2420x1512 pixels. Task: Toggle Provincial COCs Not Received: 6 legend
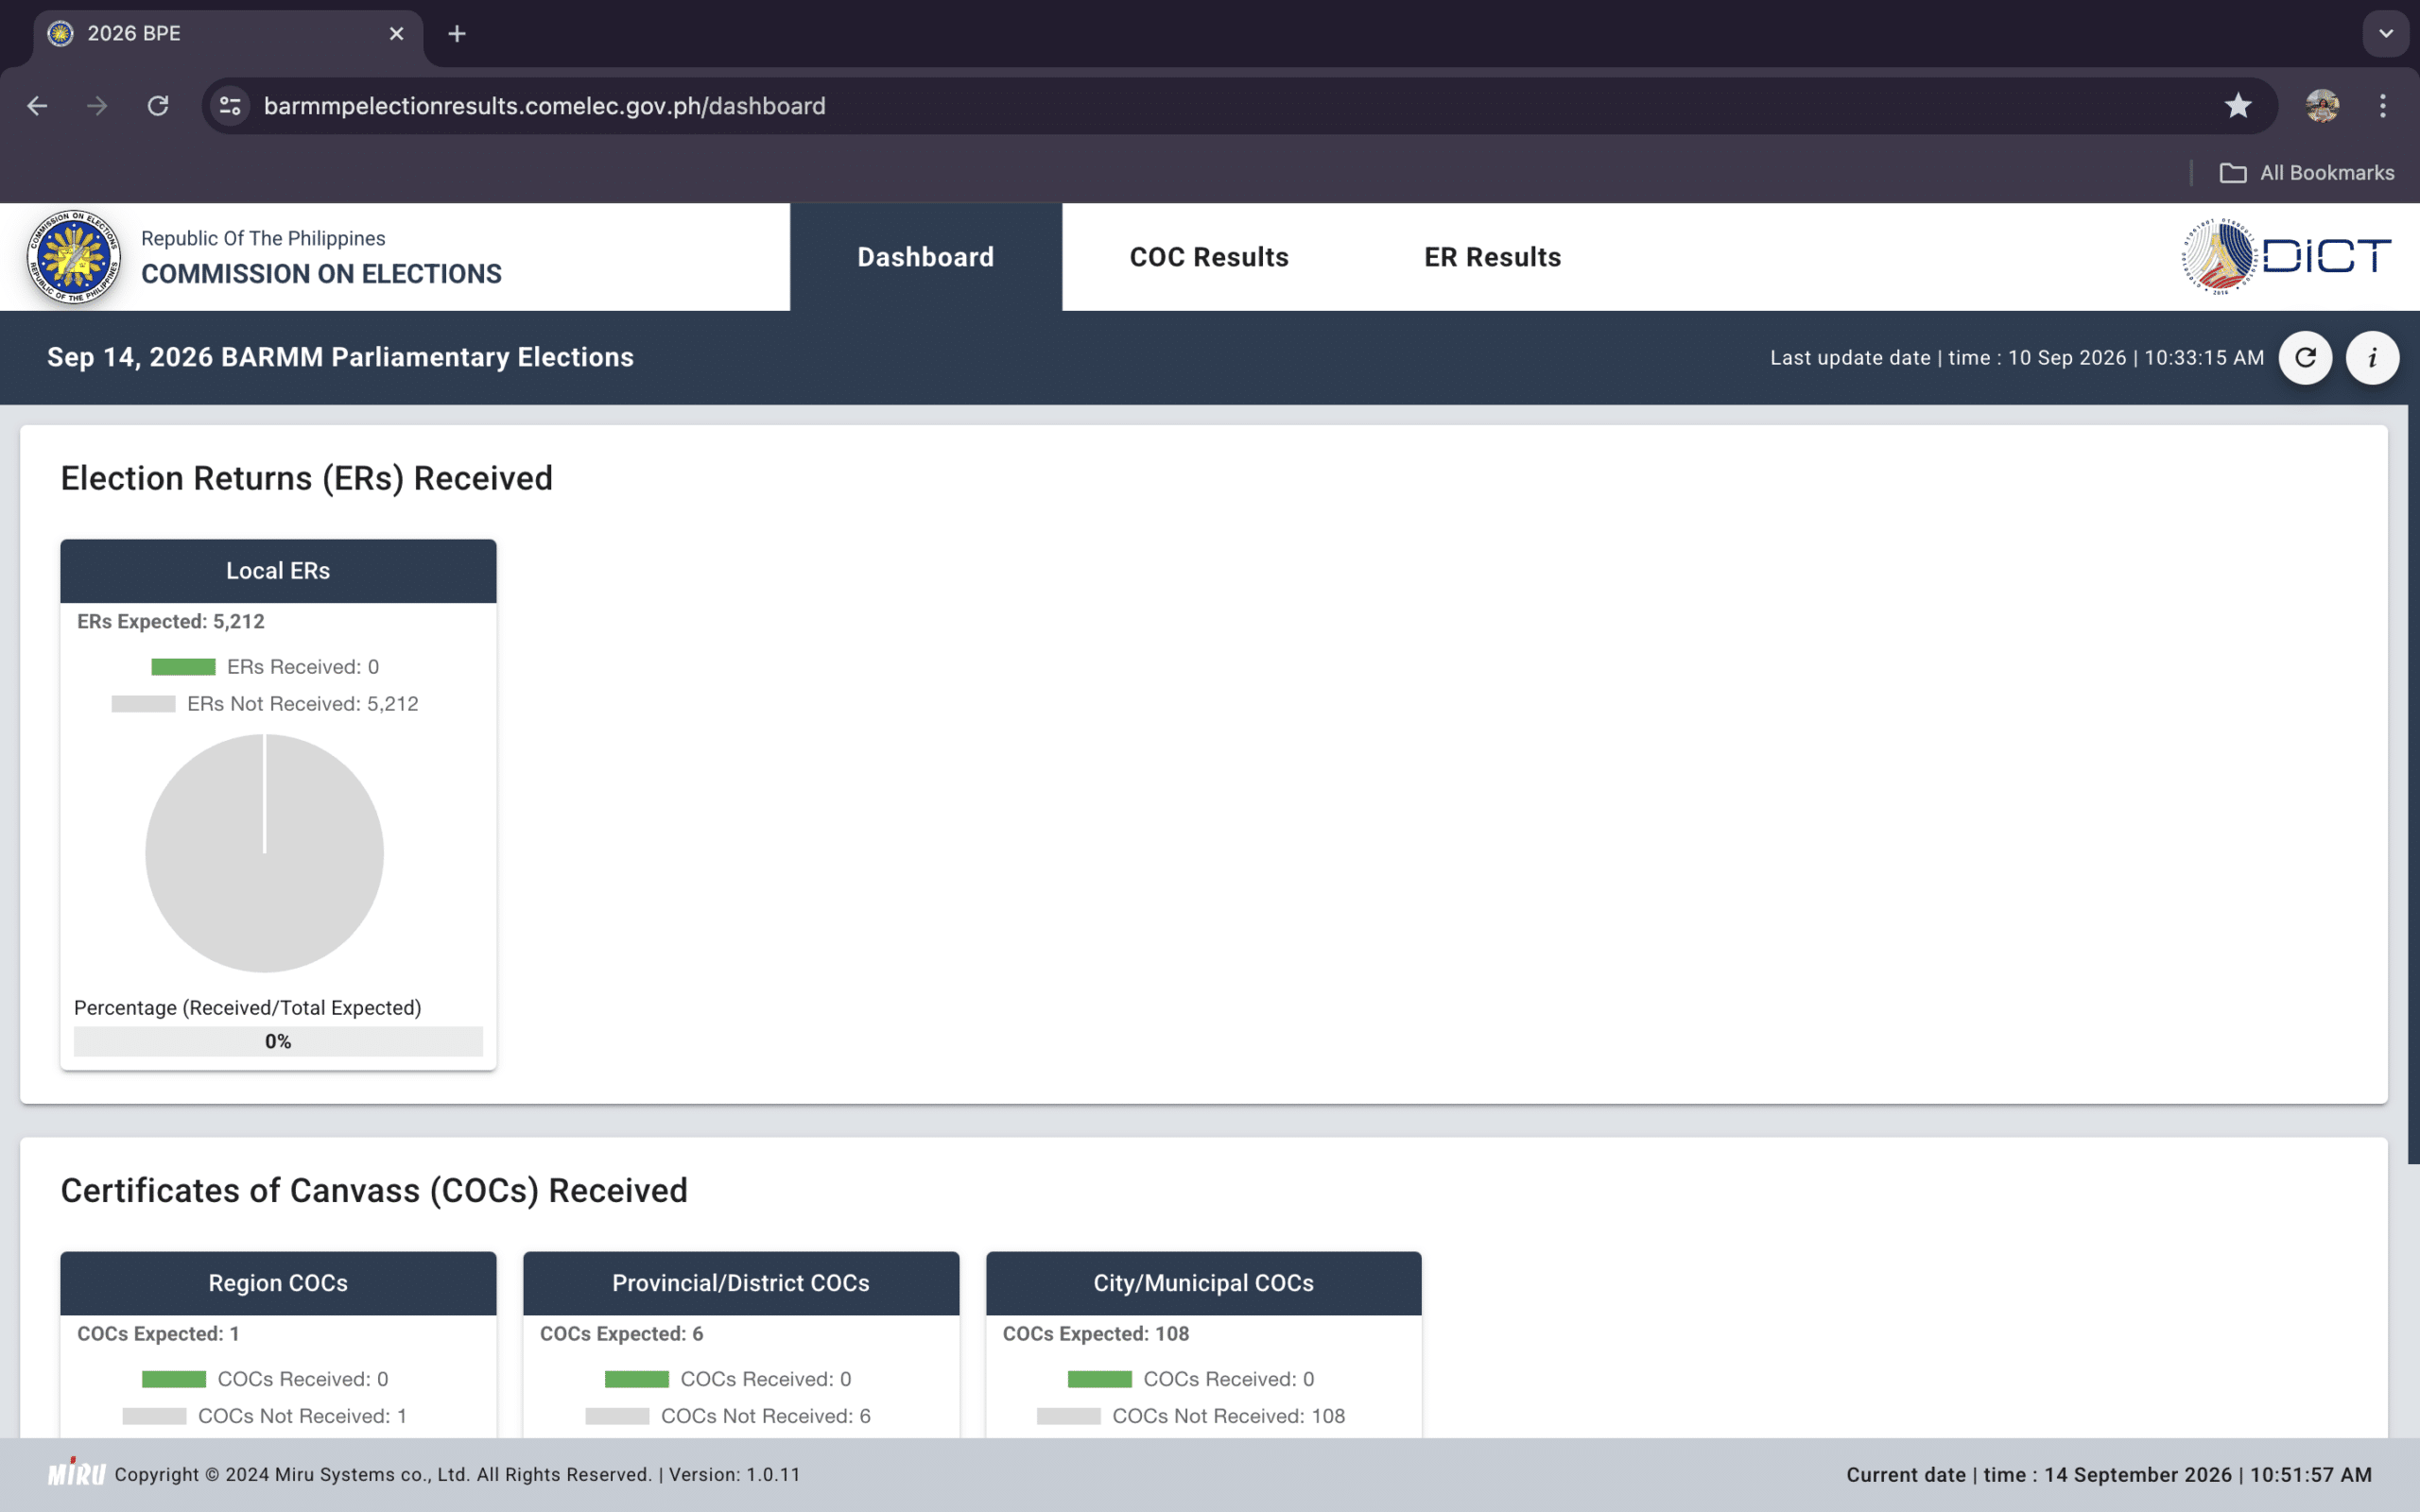pos(728,1416)
